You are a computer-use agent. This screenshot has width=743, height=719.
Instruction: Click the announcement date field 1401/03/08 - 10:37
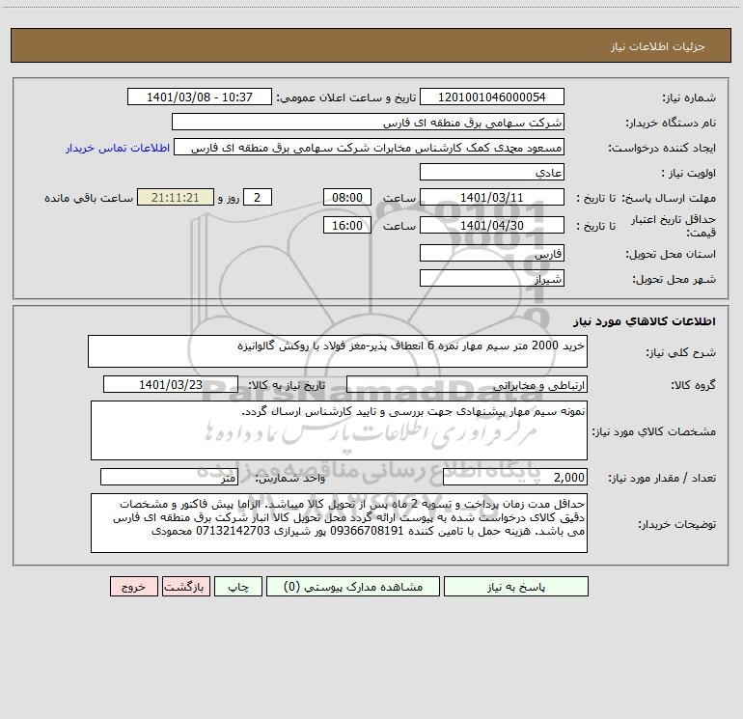point(200,97)
